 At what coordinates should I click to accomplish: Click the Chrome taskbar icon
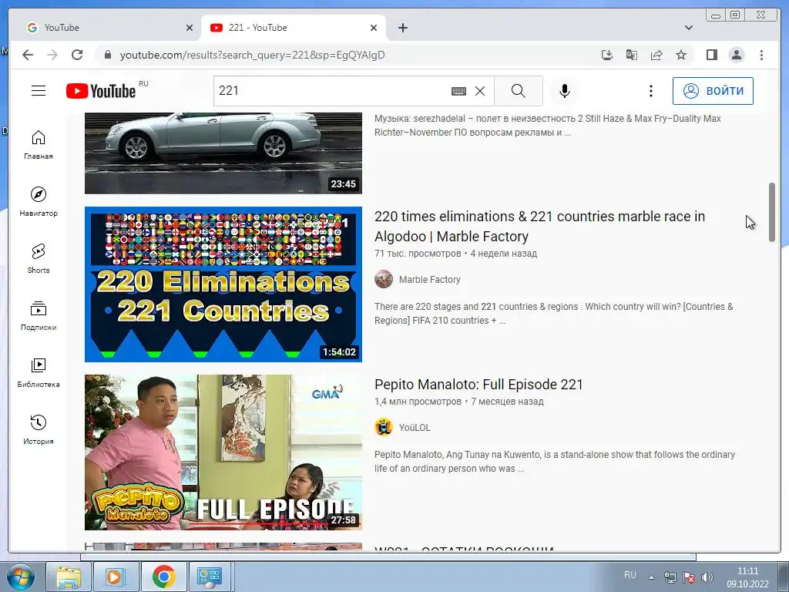click(x=163, y=577)
